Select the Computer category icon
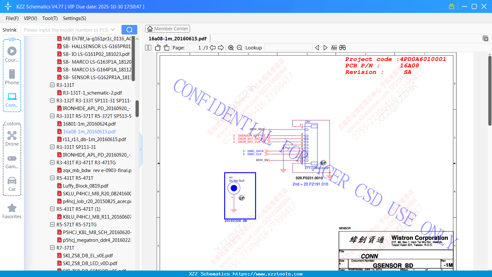This screenshot has height=277, width=492. point(12,100)
